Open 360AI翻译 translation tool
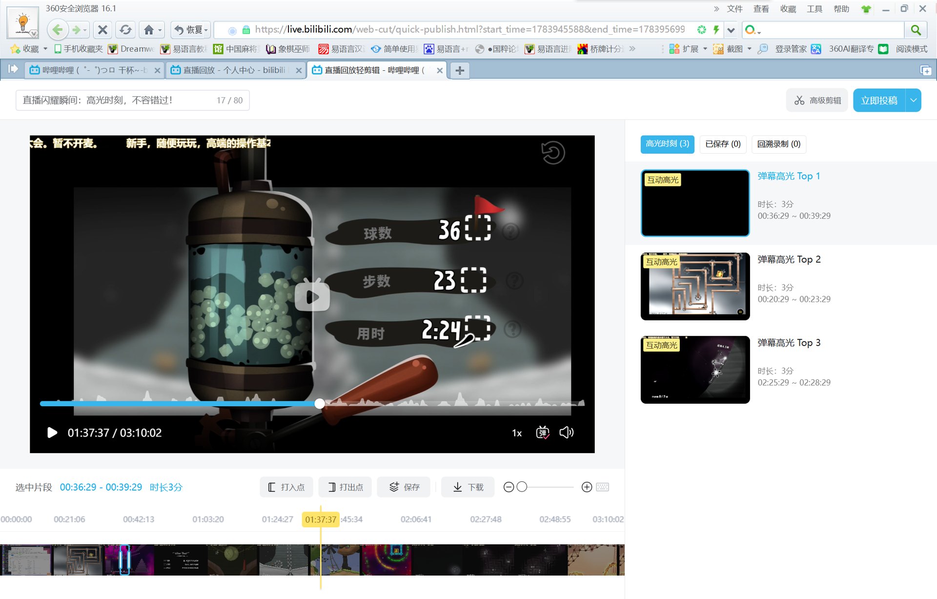 pyautogui.click(x=843, y=49)
